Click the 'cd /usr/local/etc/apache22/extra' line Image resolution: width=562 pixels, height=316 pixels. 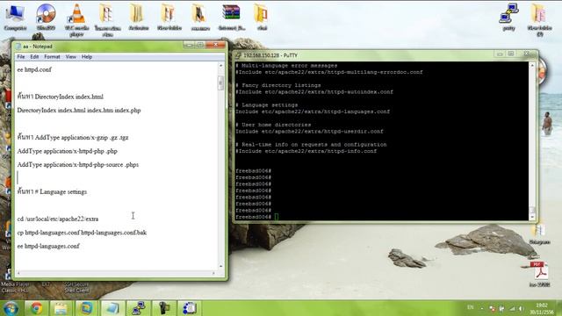(58, 219)
